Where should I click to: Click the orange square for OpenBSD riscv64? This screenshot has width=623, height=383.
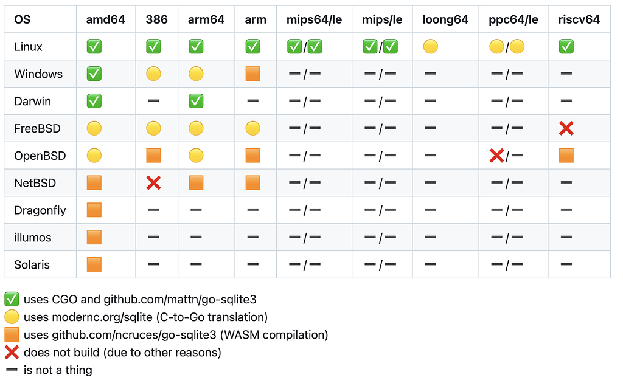pos(566,156)
